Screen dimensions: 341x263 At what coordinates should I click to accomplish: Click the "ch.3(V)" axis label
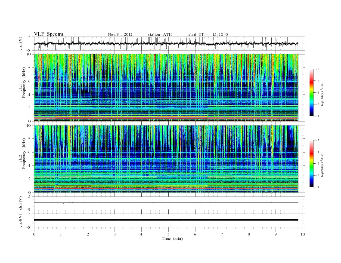[x=21, y=203]
